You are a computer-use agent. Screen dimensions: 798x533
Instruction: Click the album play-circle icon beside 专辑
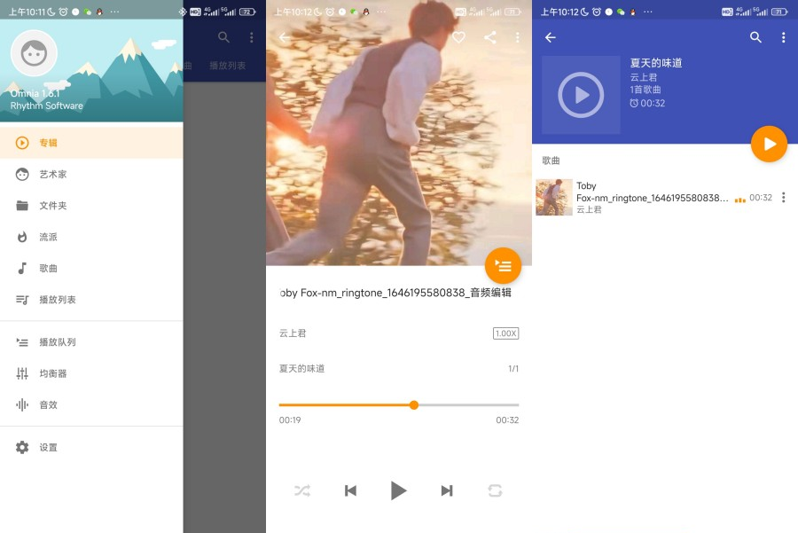[22, 143]
